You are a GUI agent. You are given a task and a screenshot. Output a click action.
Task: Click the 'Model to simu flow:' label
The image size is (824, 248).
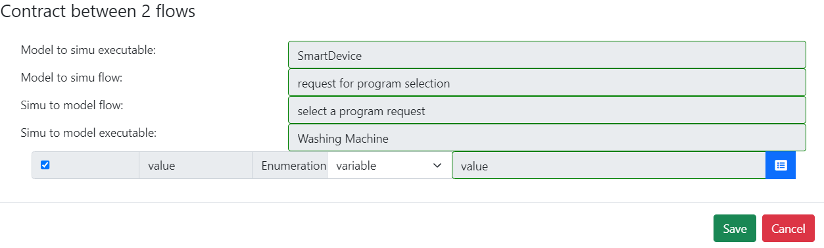tap(72, 78)
